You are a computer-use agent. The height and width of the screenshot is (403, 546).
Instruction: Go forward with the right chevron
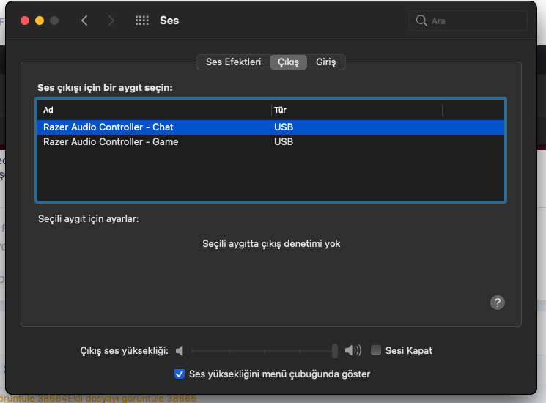pos(111,21)
